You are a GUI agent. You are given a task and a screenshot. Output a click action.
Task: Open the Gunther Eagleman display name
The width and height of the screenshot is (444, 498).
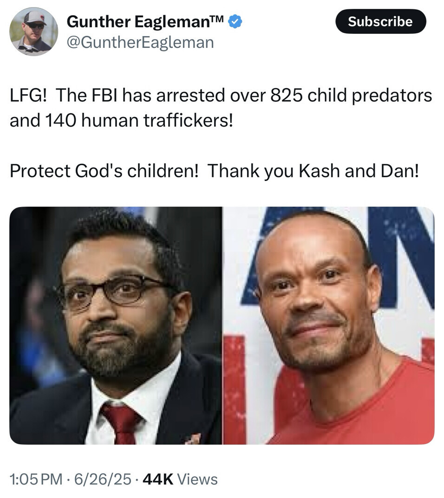(138, 22)
